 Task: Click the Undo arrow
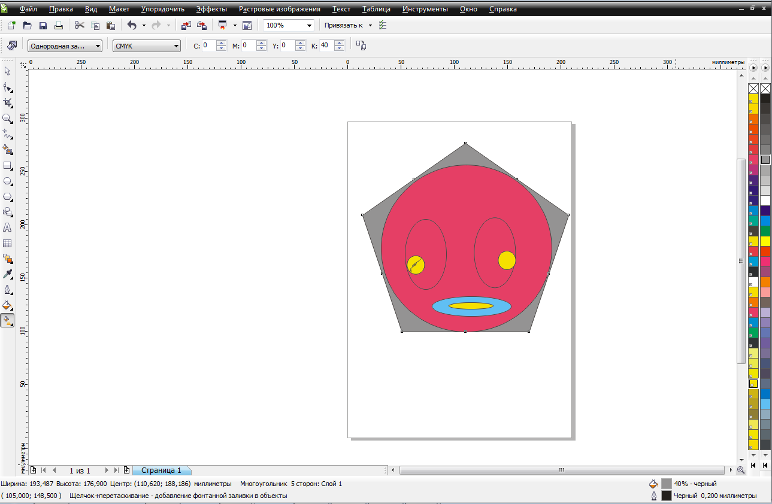132,25
